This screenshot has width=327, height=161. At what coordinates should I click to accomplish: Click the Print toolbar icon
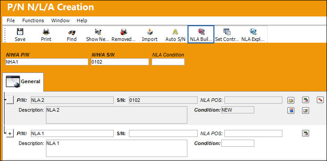[x=46, y=32]
